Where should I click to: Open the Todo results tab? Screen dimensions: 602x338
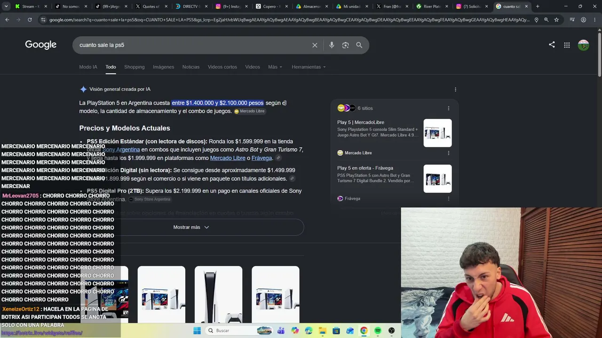tap(111, 67)
